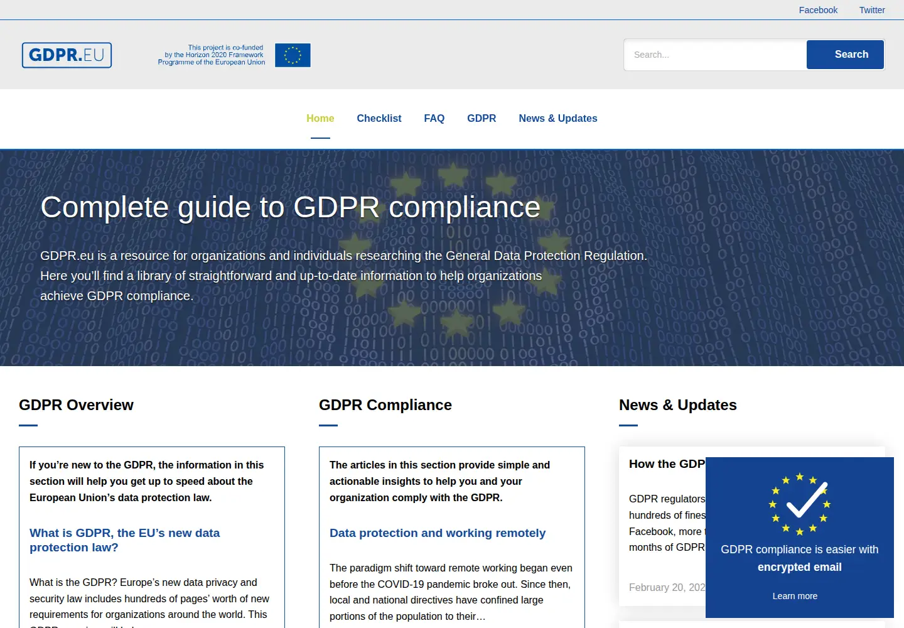Screen dimensions: 904x628
Task: Open the GDPR menu item
Action: [482, 118]
